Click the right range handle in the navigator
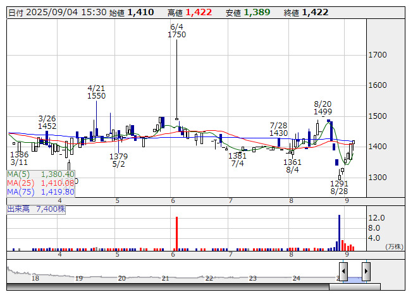 (366, 271)
